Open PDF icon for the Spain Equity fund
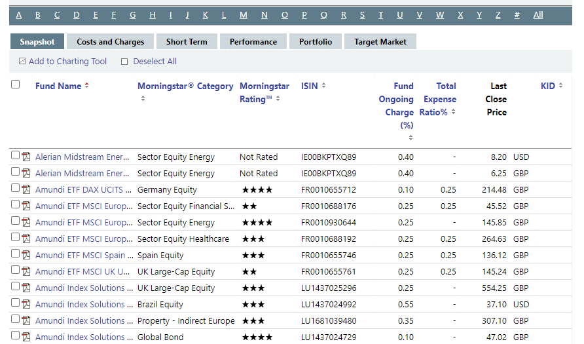The image size is (584, 344). coord(26,255)
